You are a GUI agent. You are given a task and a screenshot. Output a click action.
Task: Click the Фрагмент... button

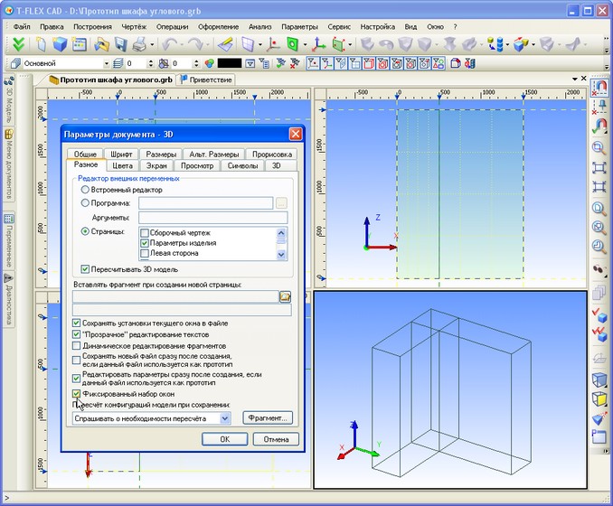(268, 418)
